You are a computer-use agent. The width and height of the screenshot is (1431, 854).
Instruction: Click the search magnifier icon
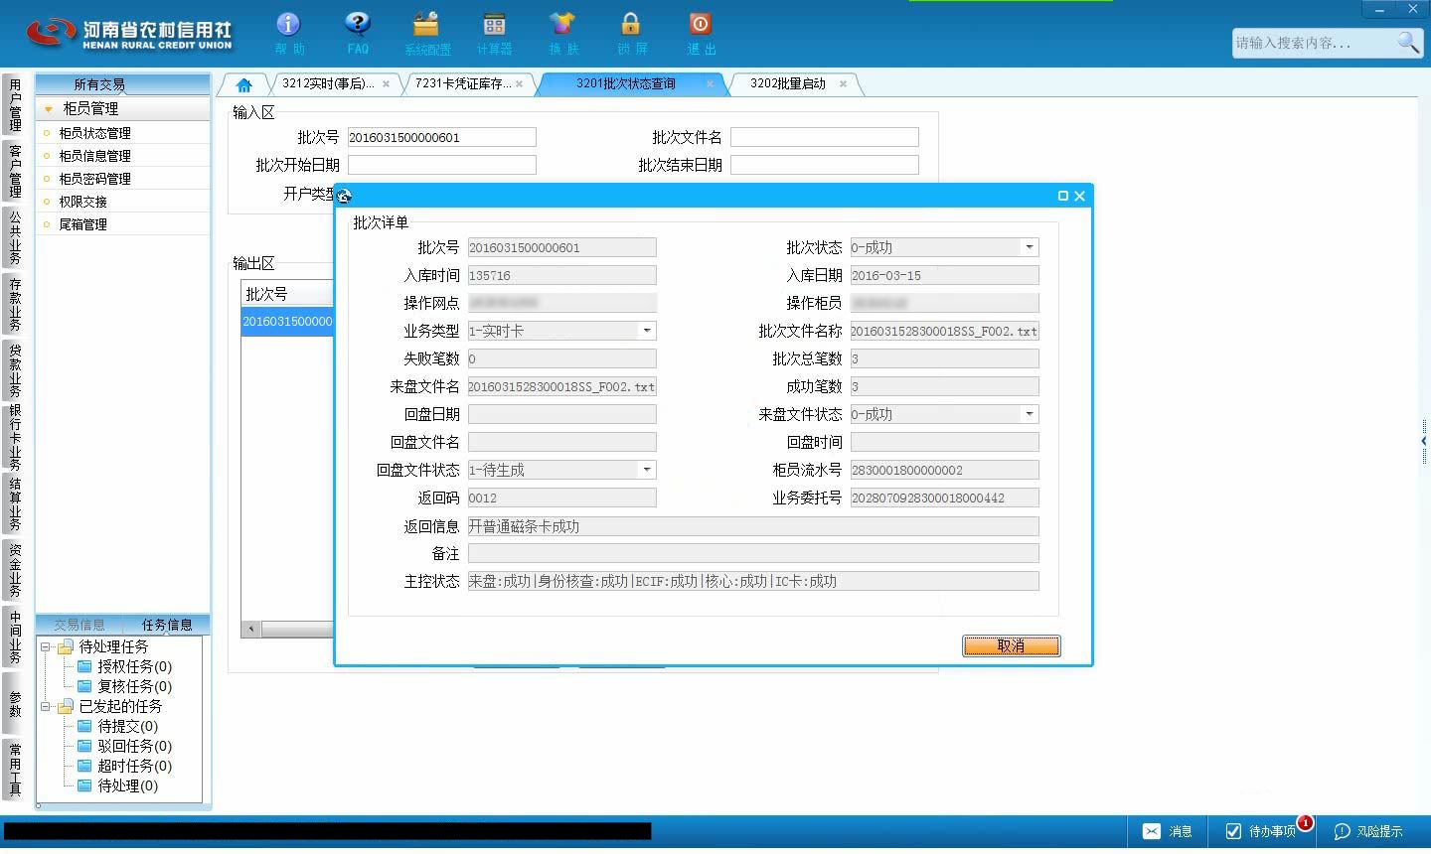[x=1408, y=42]
